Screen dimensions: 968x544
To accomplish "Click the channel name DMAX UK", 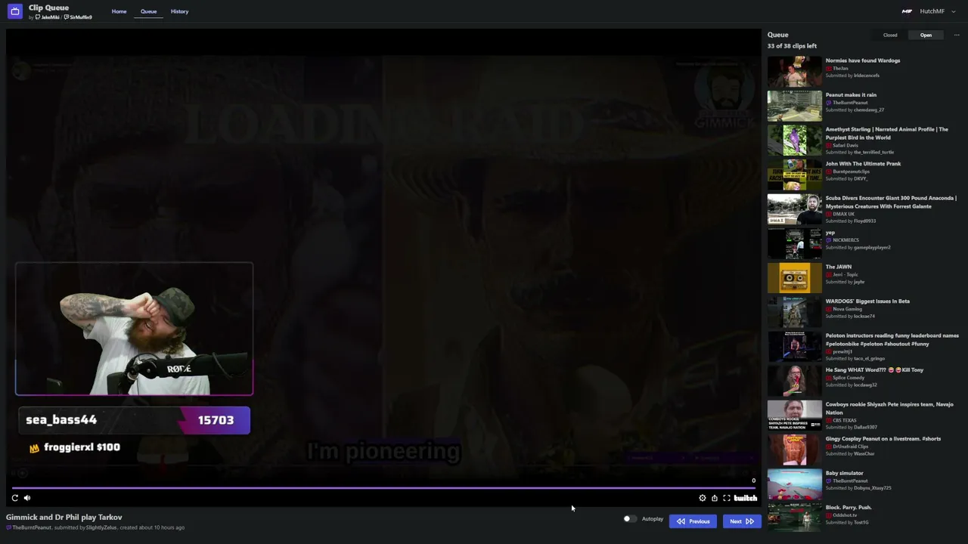I will pos(843,214).
